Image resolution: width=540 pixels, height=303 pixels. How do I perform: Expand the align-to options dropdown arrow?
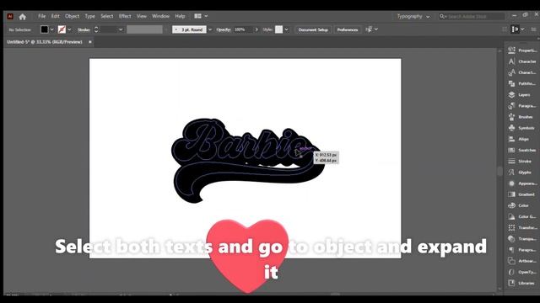523,29
